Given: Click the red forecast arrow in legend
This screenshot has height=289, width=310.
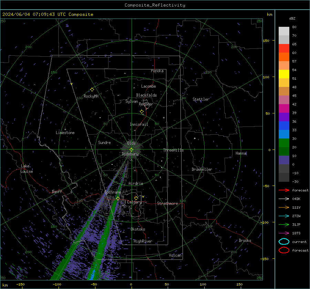Looking at the screenshot, I should click(x=284, y=190).
